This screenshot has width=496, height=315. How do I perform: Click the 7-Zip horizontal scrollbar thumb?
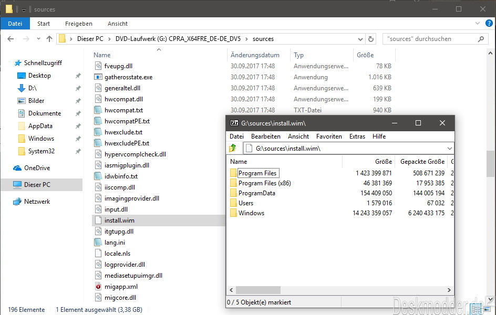258,290
